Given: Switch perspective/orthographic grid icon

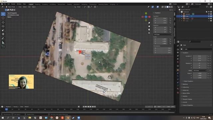Looking at the screenshot, I should [x=149, y=33].
